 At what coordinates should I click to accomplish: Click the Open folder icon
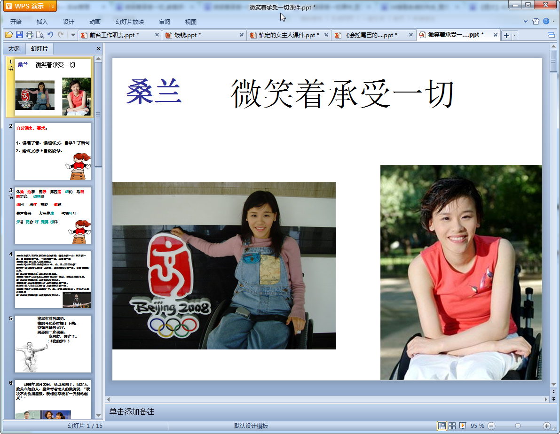[9, 35]
